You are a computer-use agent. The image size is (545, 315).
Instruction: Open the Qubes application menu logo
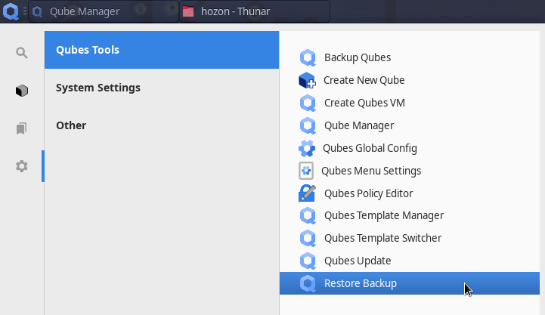click(x=11, y=11)
